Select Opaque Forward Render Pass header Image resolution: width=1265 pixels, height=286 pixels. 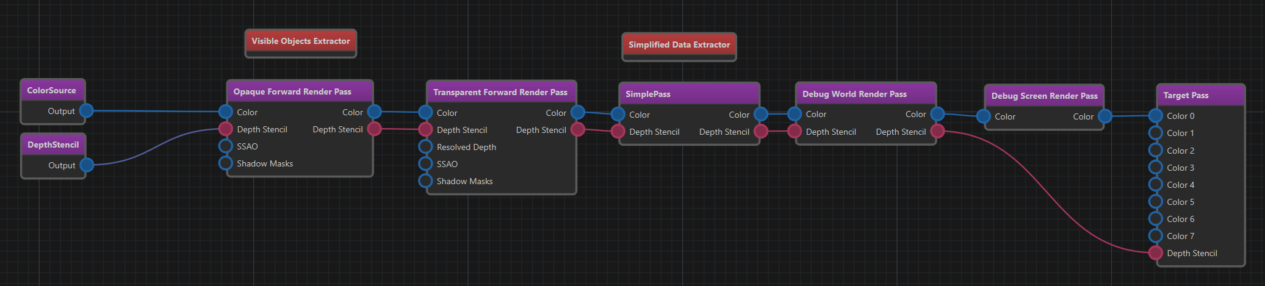[x=300, y=91]
